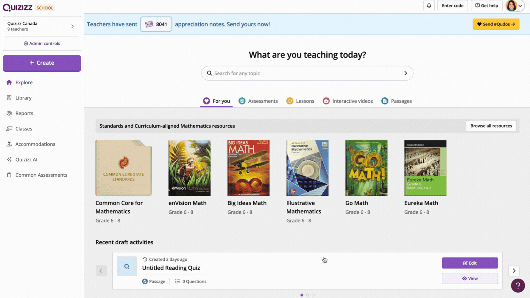Viewport: 530px width, 298px height.
Task: Click the 0 Questions list icon
Action: click(x=177, y=281)
